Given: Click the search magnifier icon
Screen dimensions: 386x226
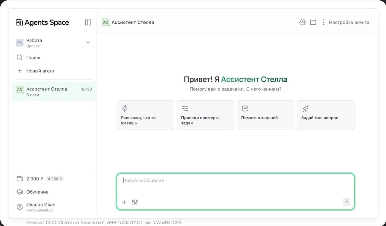Looking at the screenshot, I should coord(20,58).
